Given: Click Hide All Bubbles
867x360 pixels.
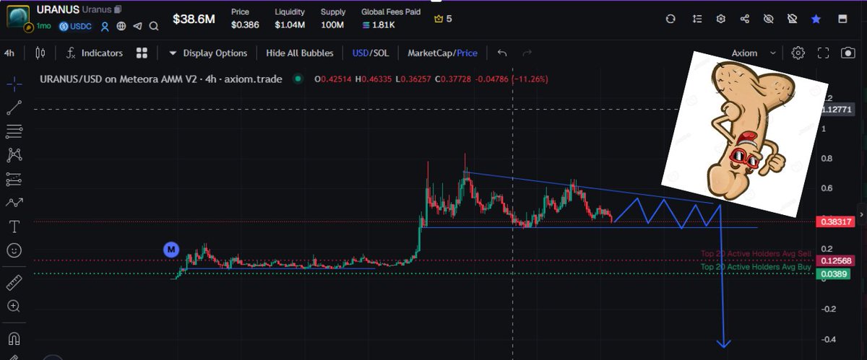Looking at the screenshot, I should coord(300,53).
